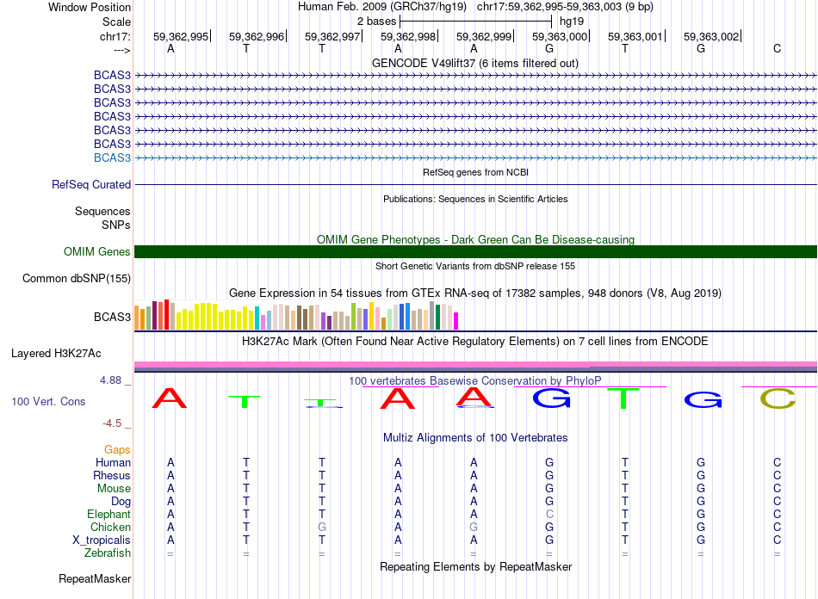
Task: Open the OMIM Gene Phenotypes track title
Action: pos(475,239)
